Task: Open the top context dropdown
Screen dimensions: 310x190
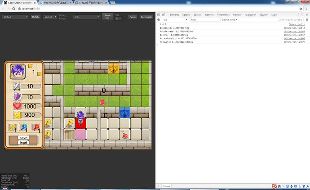Action: click(175, 20)
